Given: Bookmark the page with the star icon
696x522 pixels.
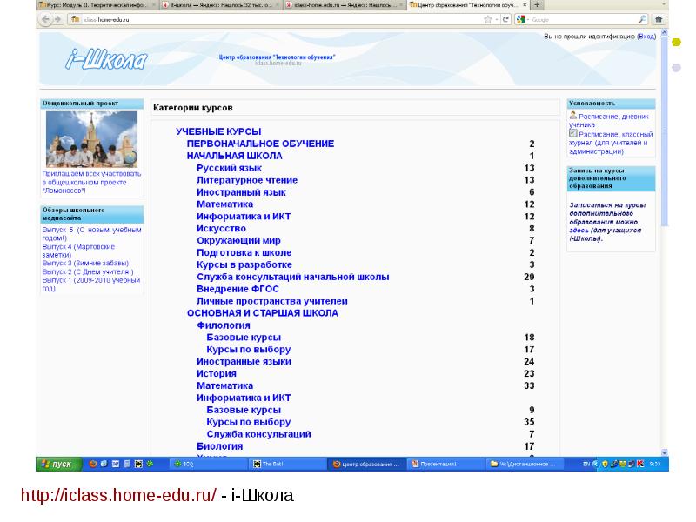Looking at the screenshot, I should [x=487, y=19].
